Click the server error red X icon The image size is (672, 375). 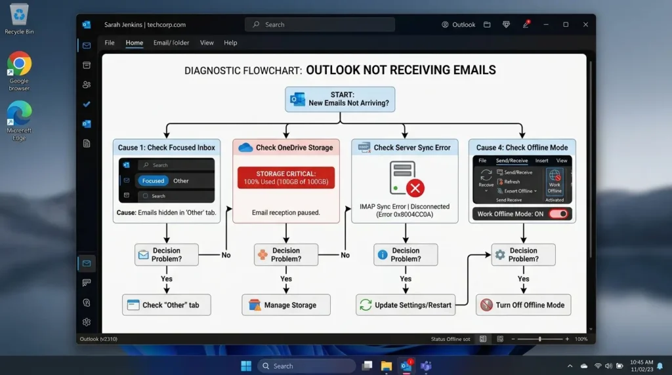415,188
